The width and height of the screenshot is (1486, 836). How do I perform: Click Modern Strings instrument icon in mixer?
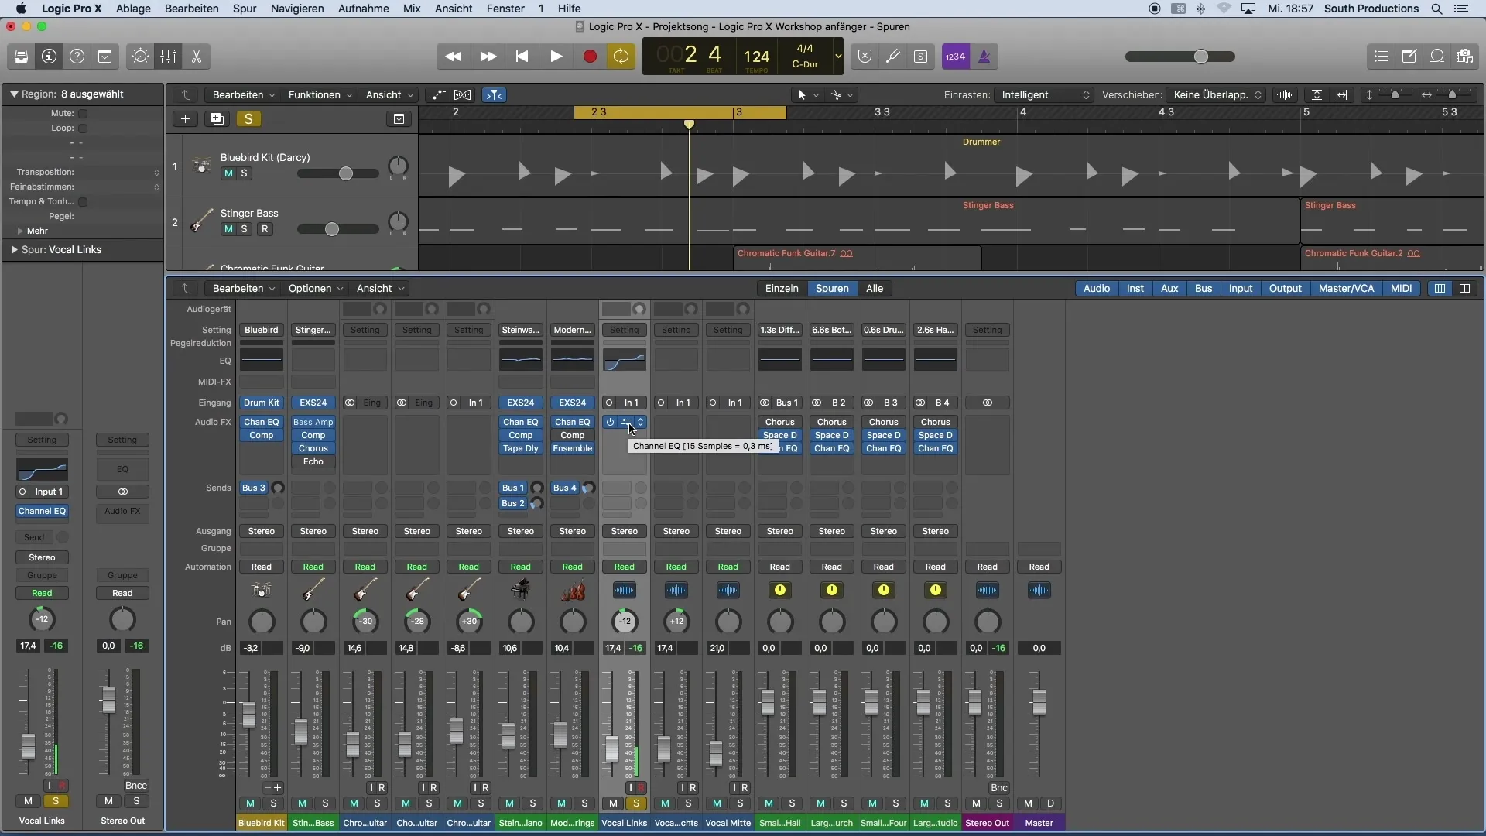(573, 590)
